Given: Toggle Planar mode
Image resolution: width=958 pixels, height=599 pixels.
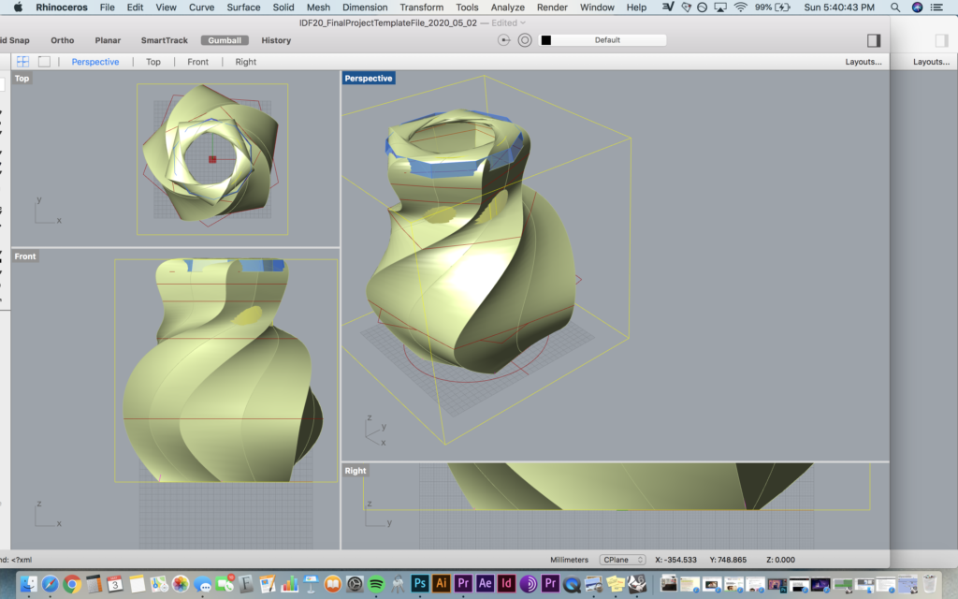Looking at the screenshot, I should [x=108, y=40].
